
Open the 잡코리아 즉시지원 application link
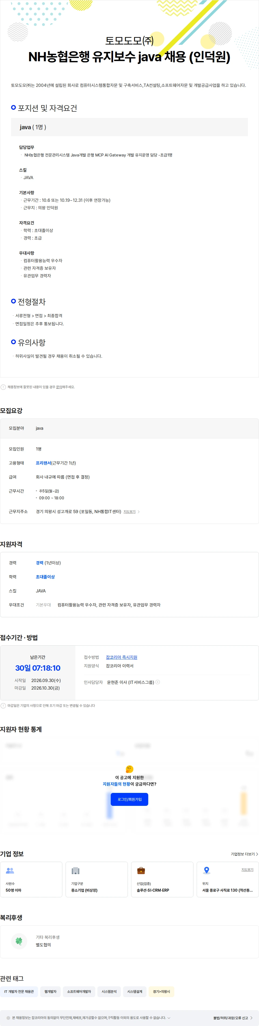click(121, 657)
